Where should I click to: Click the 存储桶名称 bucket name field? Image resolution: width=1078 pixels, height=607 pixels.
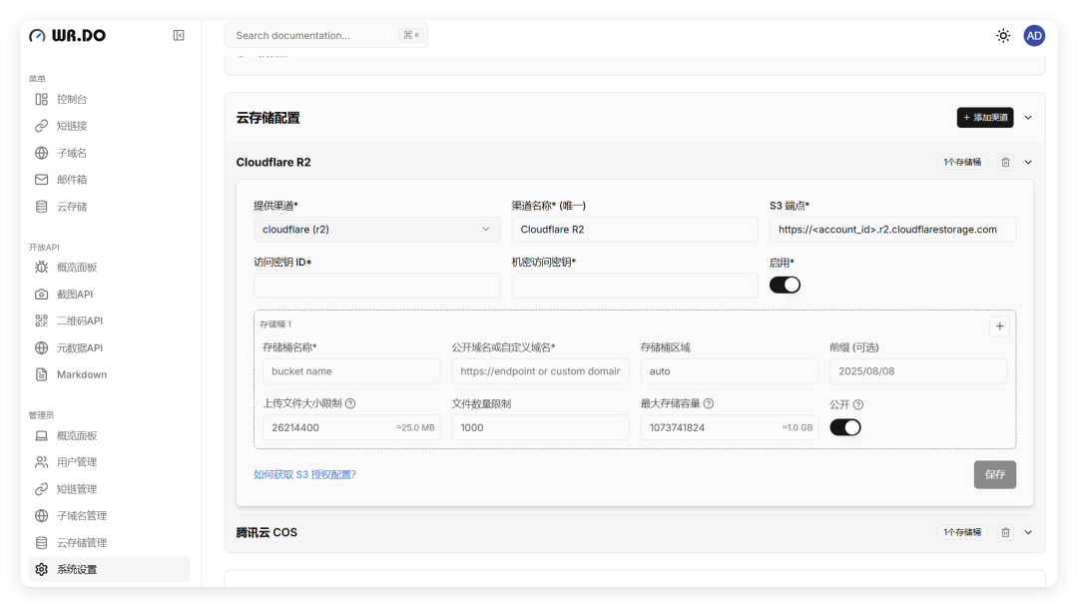coord(351,371)
